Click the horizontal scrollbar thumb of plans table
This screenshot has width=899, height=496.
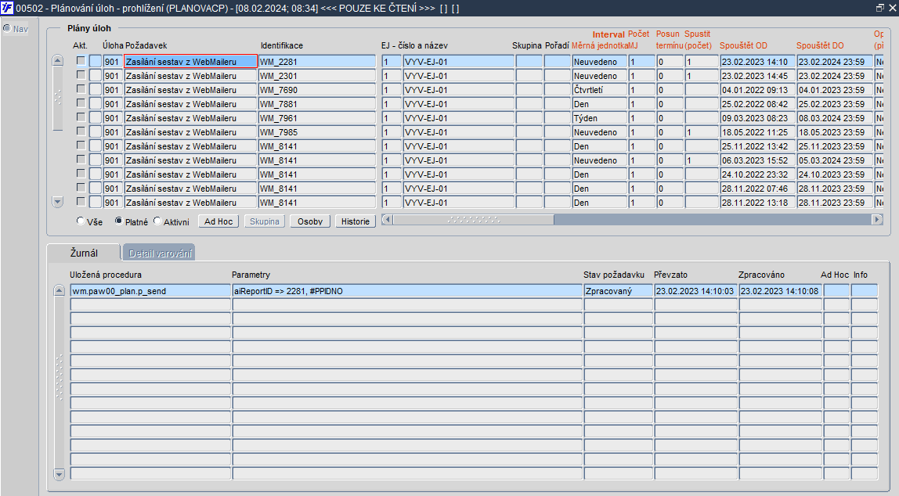pyautogui.click(x=474, y=219)
